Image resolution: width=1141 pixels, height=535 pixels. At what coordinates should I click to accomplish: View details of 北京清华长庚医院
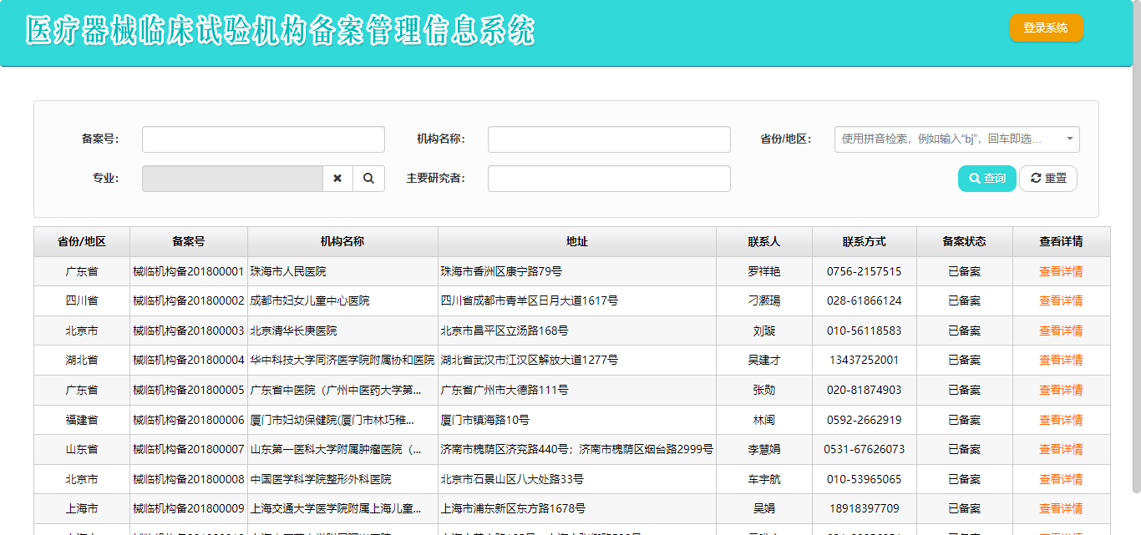click(x=1061, y=331)
